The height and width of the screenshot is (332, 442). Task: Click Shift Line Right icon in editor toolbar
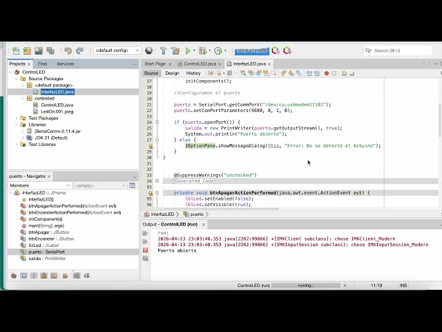(x=316, y=73)
